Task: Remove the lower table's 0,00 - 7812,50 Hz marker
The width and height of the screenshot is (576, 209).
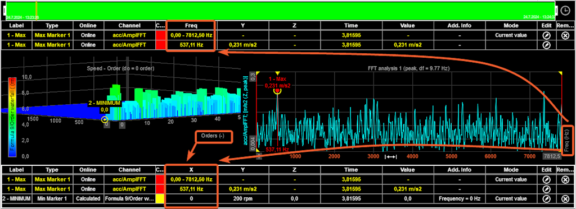Action: 565,180
